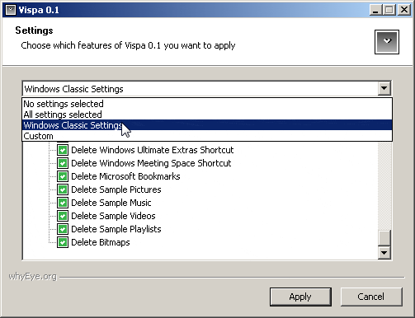Select the Custom preset option
Screen dimensions: 415x318
coord(207,136)
